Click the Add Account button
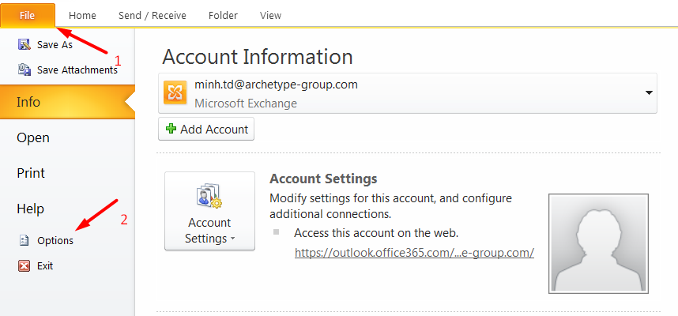Viewport: 678px width, 316px height. tap(206, 129)
